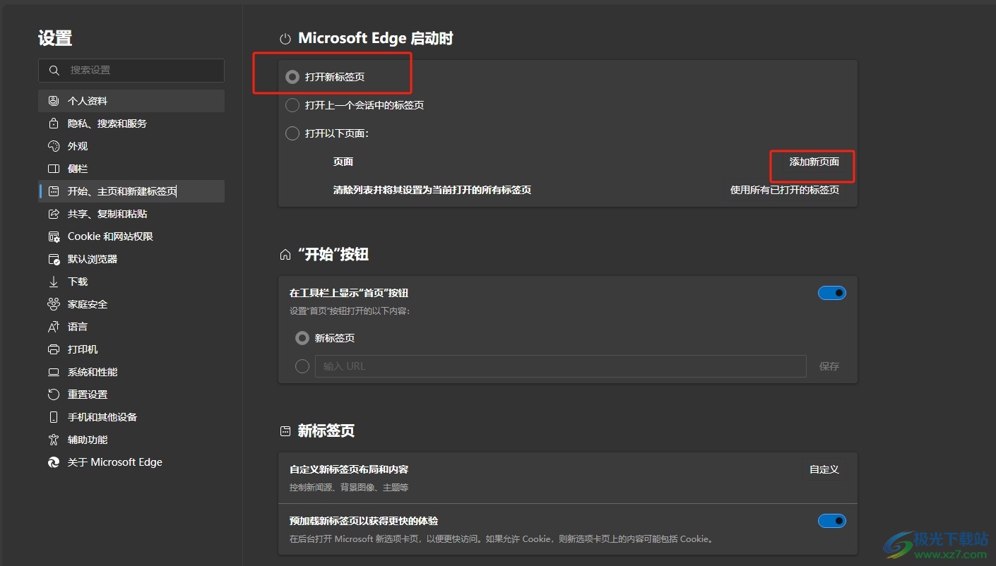The width and height of the screenshot is (996, 566).
Task: Select the 打开新标签页 radio button
Action: pyautogui.click(x=292, y=77)
